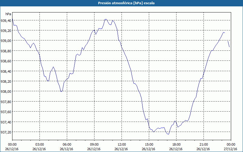Click the 26/12/16 date under 00:00
This screenshot has width=243, height=152.
coord(12,149)
